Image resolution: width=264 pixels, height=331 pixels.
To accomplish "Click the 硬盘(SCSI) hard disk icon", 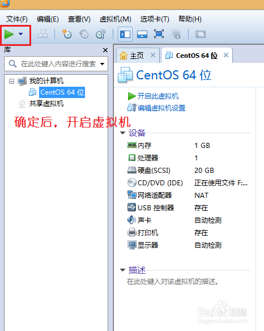I will tap(132, 170).
